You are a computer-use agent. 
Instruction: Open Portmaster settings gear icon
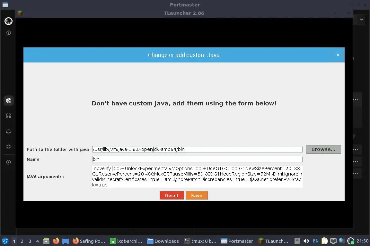click(8, 147)
